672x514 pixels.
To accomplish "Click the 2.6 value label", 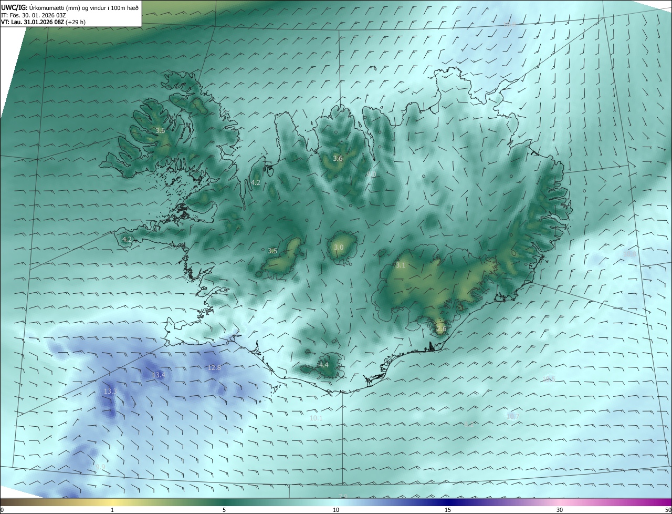I will pos(441,329).
